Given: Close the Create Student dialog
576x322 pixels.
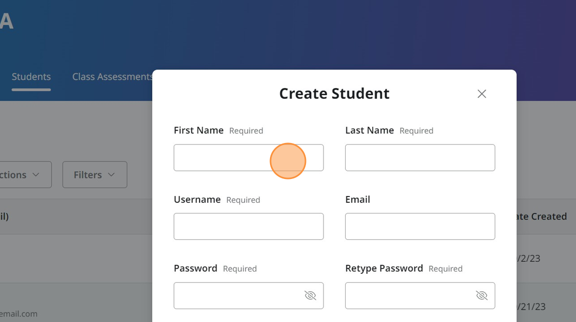Looking at the screenshot, I should tap(481, 94).
